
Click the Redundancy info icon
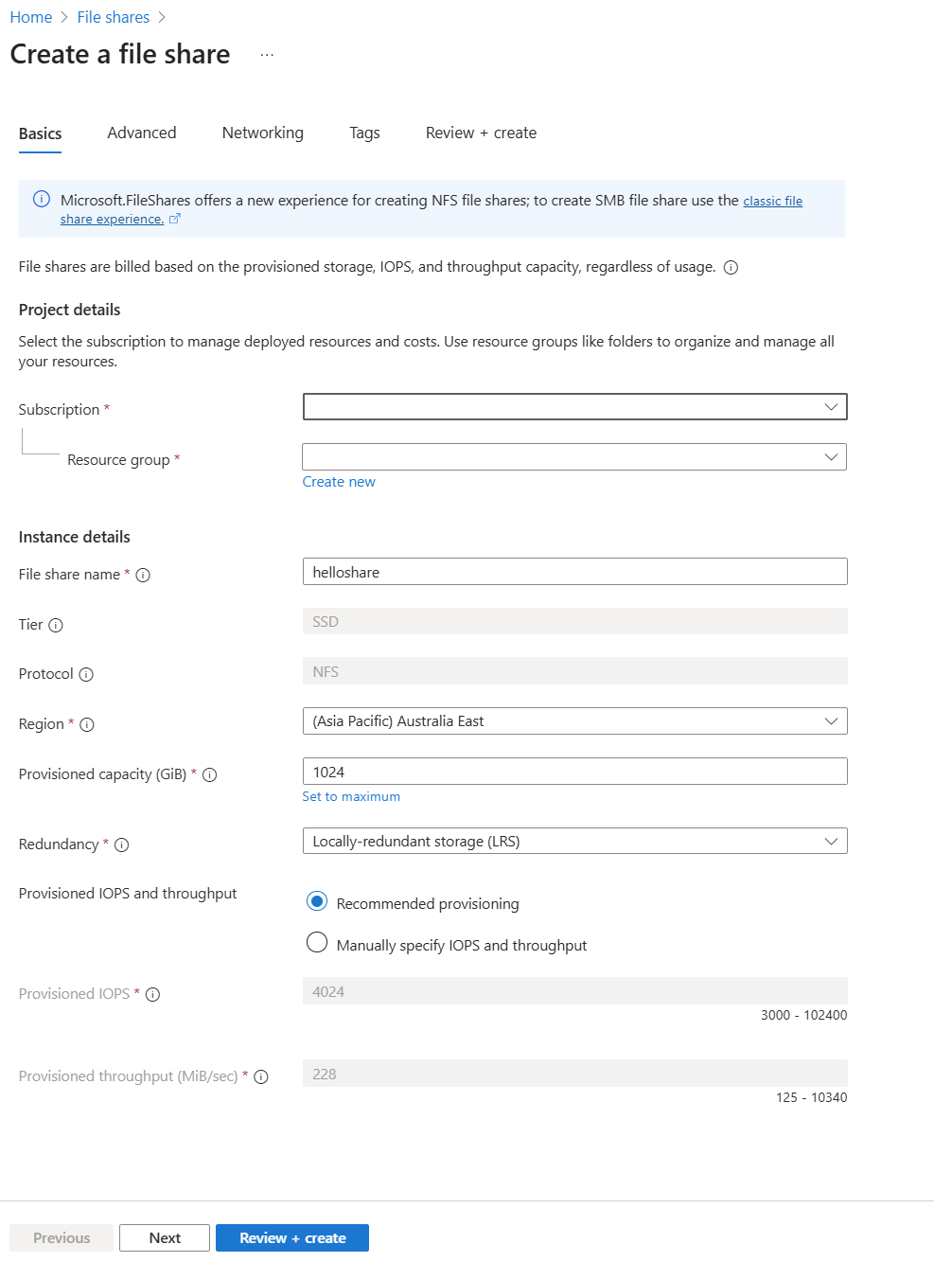(x=121, y=844)
